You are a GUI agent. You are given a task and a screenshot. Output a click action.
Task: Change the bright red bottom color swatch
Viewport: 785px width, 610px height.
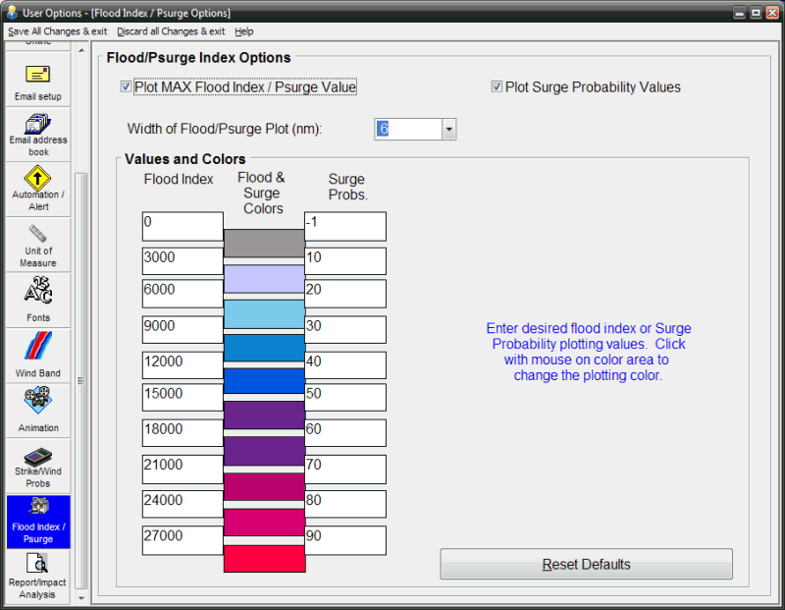point(264,559)
